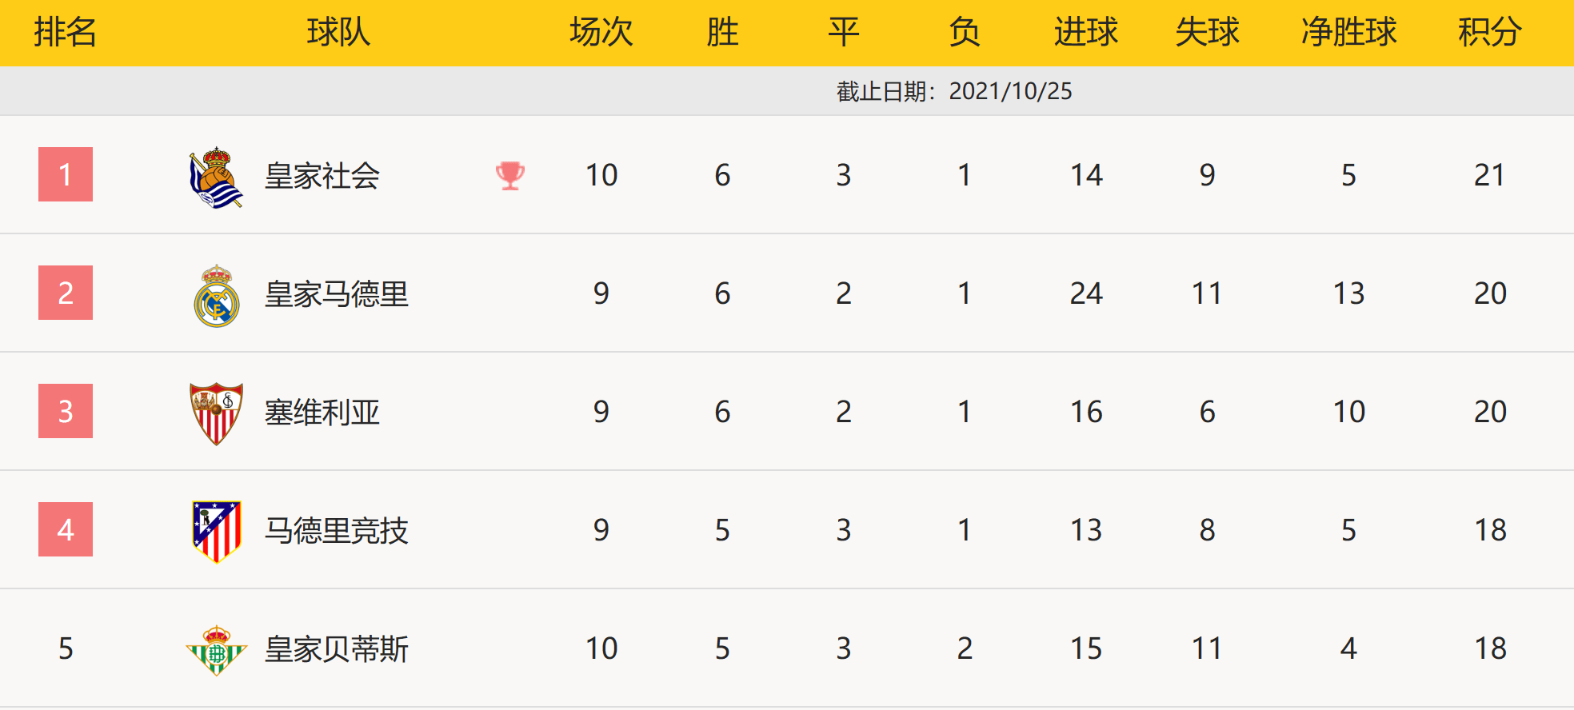Open the 塞维利亚 team name link

tap(322, 413)
